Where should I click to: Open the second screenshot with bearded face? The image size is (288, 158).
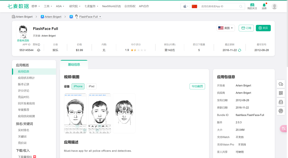tap(100, 113)
